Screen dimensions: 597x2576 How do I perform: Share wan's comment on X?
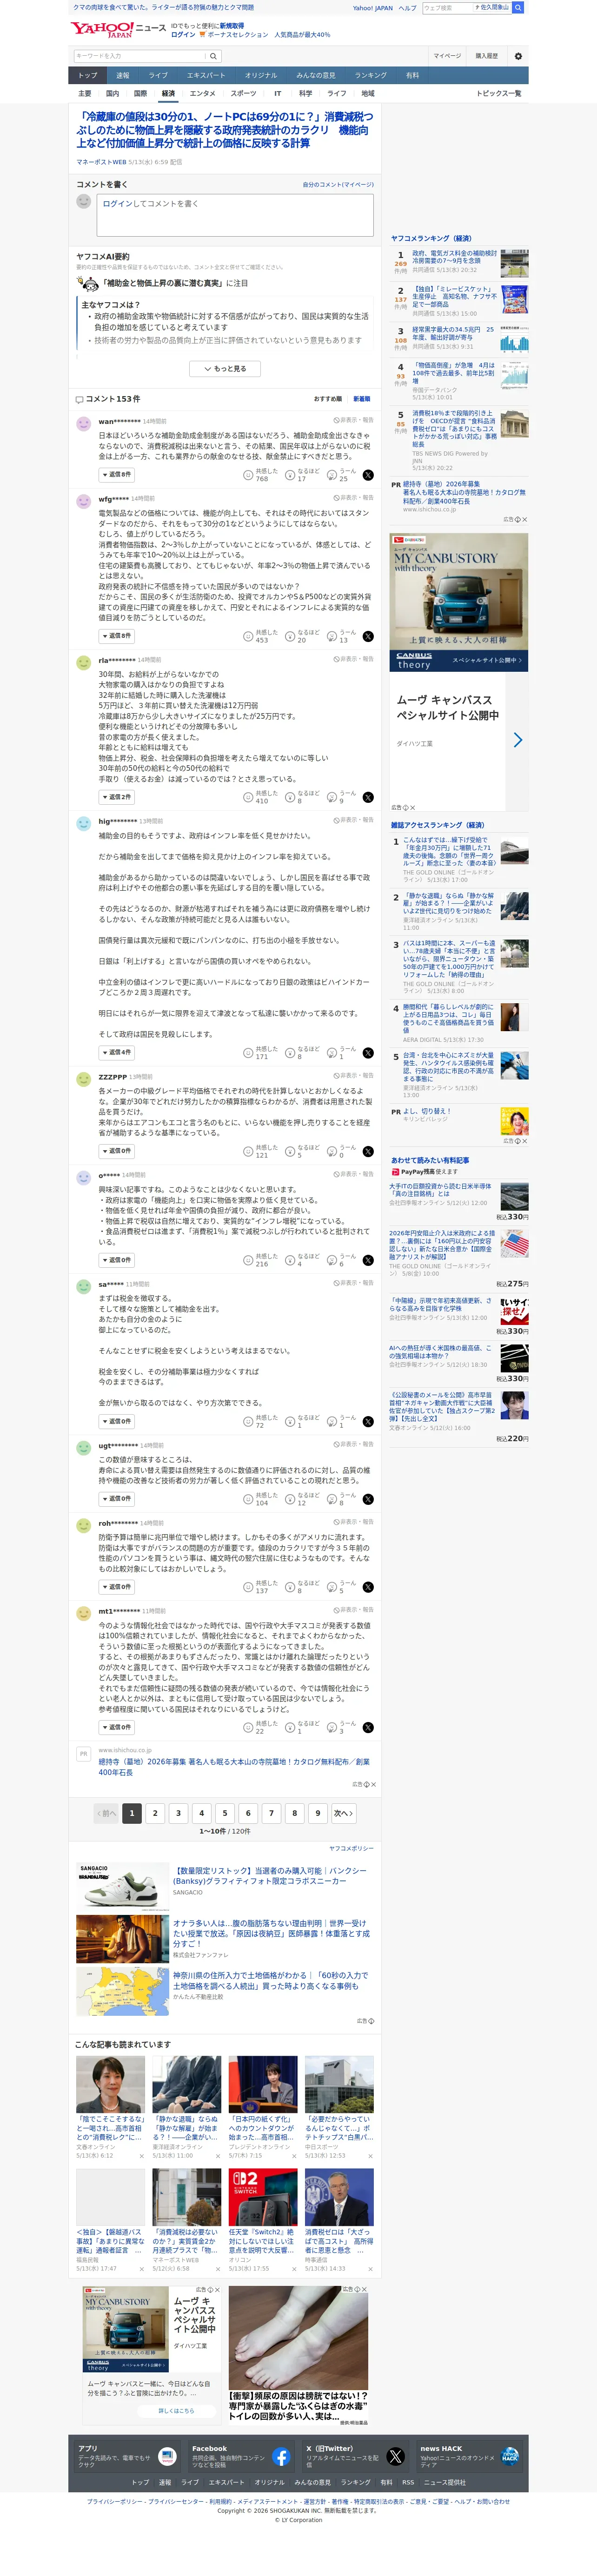[368, 475]
